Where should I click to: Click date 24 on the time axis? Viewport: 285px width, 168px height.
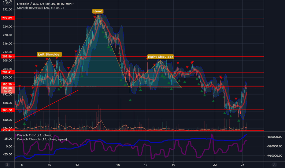242,165
